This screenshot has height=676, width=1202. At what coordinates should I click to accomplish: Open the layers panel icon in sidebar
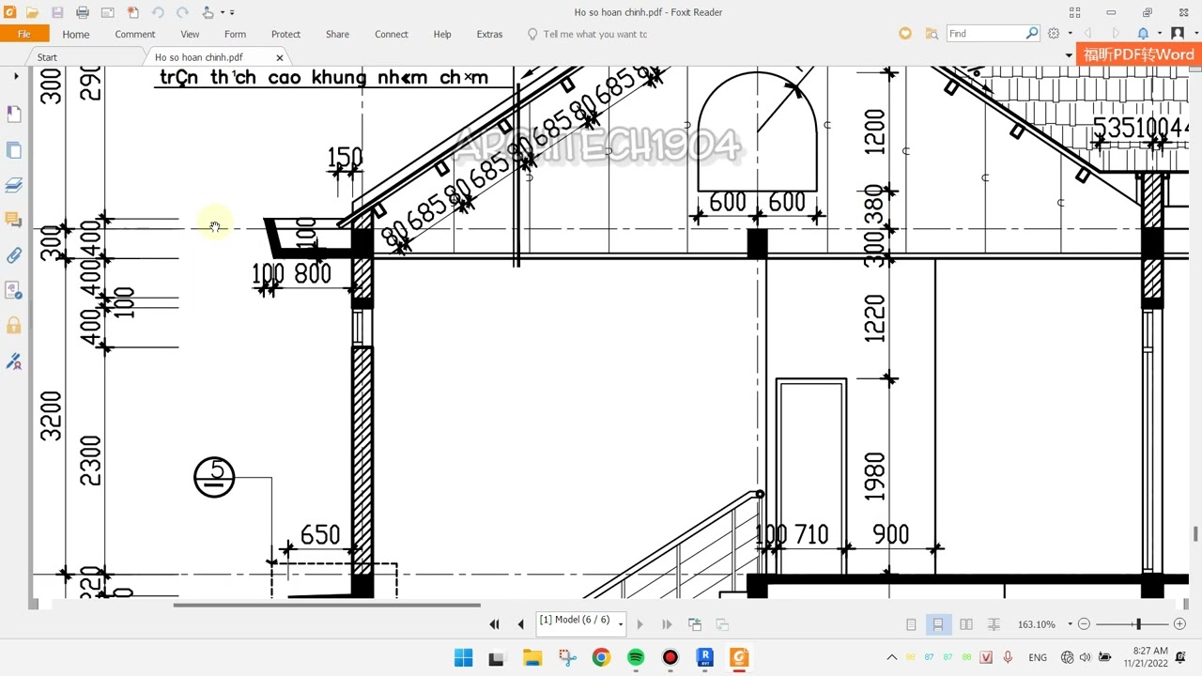pos(14,185)
